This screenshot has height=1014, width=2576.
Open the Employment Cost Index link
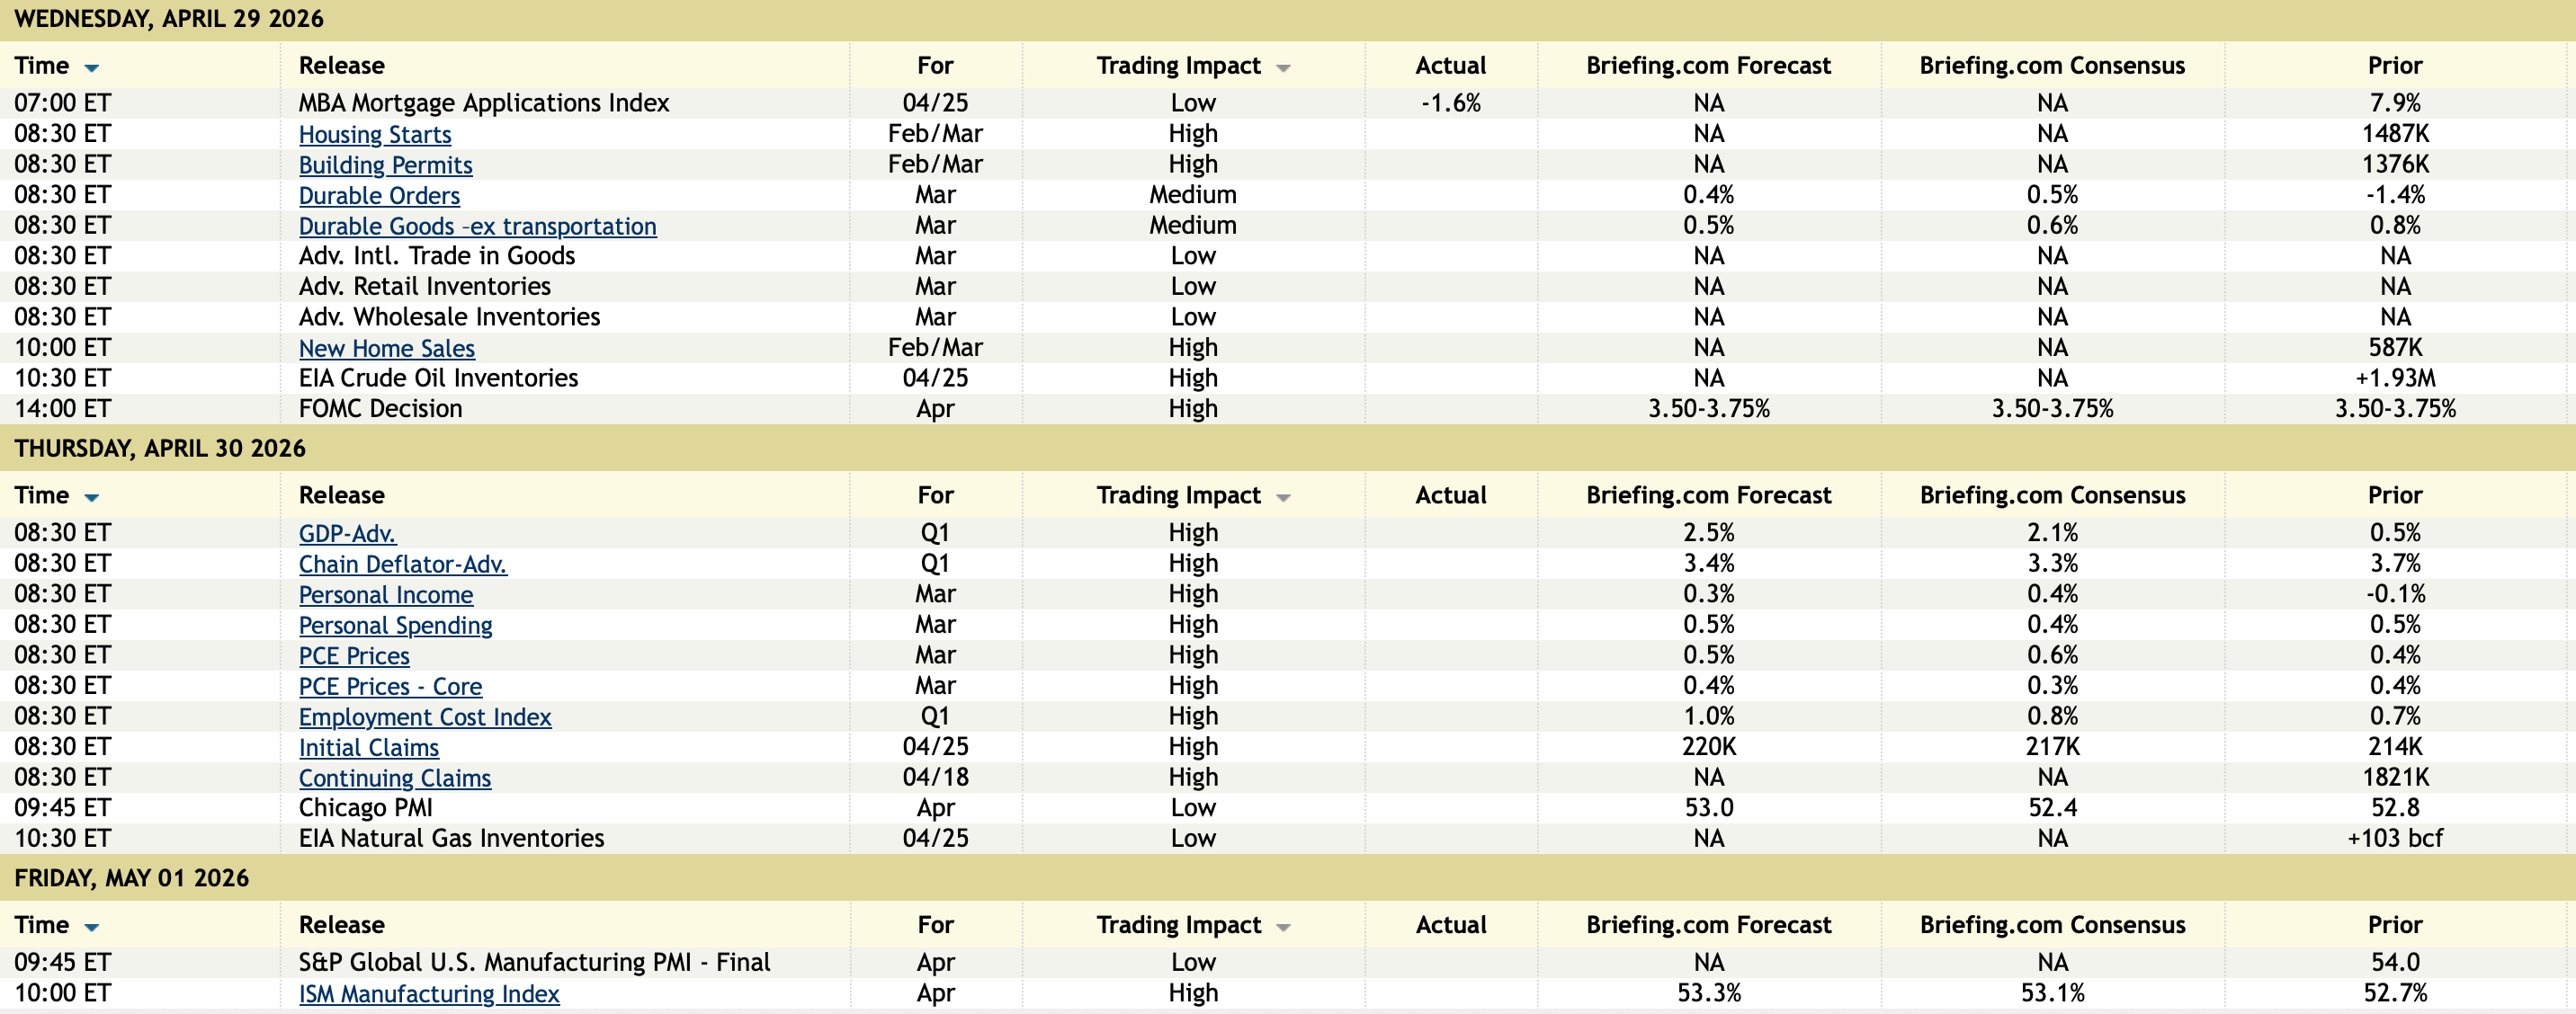425,716
